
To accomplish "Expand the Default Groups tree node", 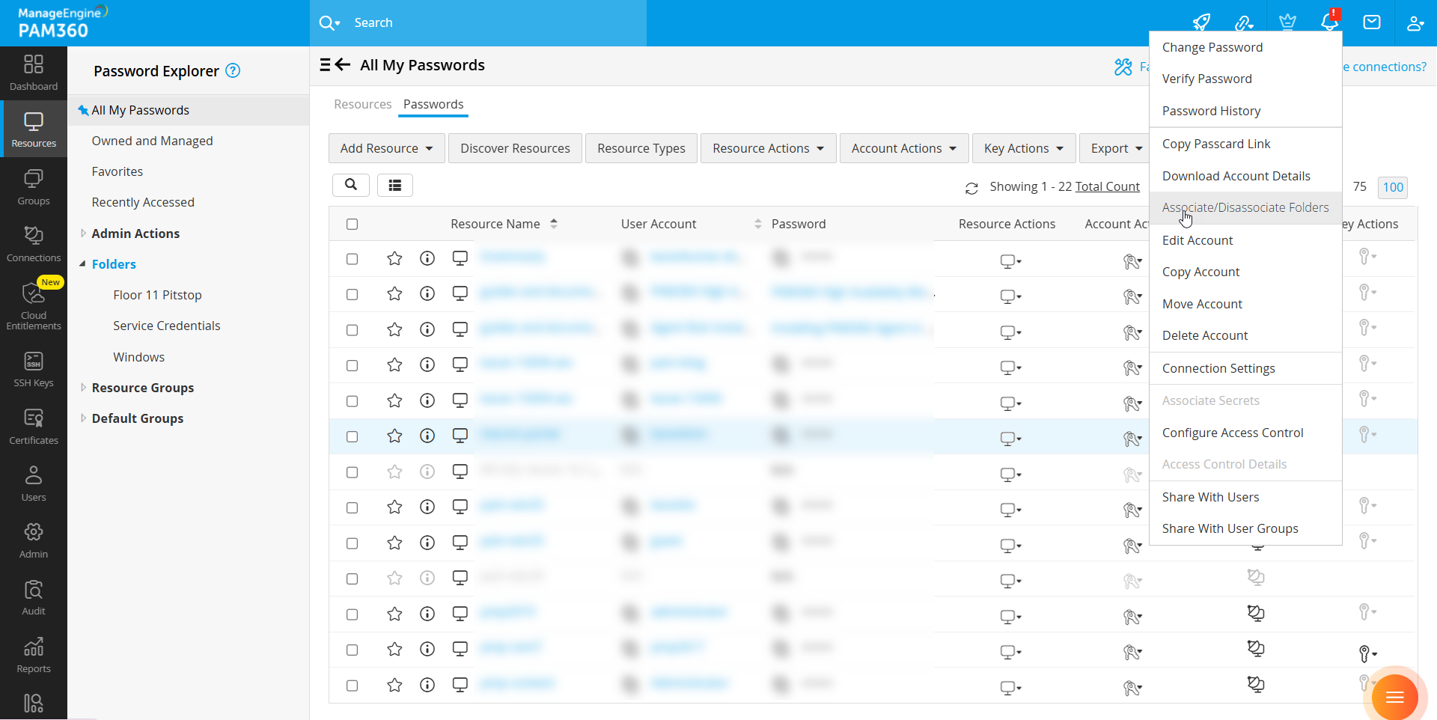I will (x=83, y=418).
